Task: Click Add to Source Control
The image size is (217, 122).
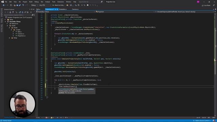Action: pyautogui.click(x=202, y=121)
